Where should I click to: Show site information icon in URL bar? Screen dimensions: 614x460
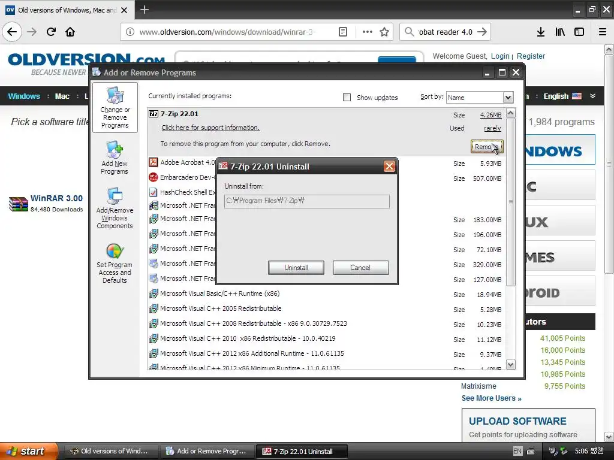click(x=130, y=32)
